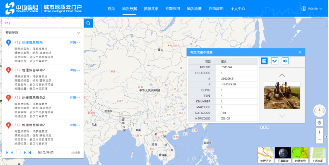
Task: Click the locate position target icon
Action: (x=319, y=123)
